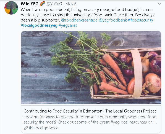The width and height of the screenshot is (165, 134).
Task: Open the May 6 tweet timestamp
Action: 71,4
